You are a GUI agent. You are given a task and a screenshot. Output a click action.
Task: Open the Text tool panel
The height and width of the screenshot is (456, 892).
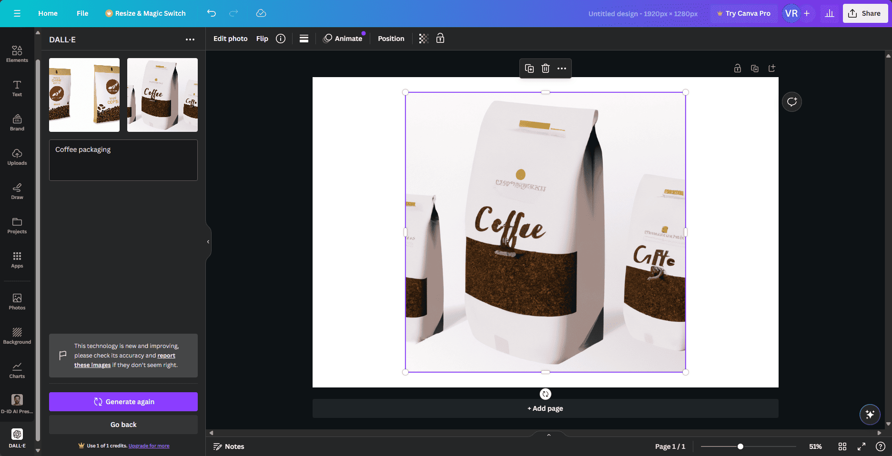click(17, 88)
